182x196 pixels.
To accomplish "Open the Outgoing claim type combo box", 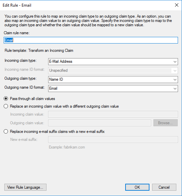I will click(x=113, y=79).
